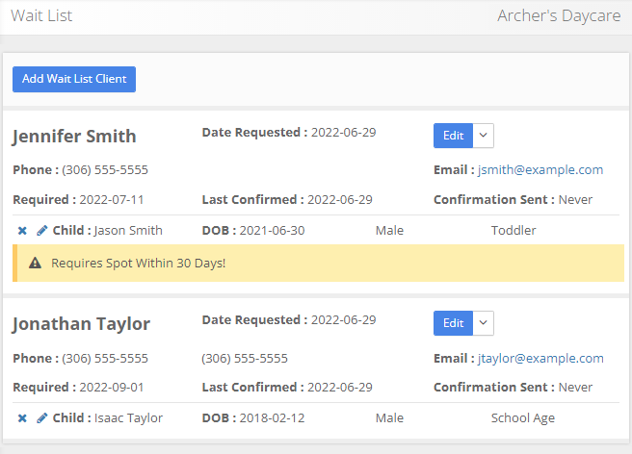
Task: Expand the dropdown arrow beside Jennifer Smith's Edit
Action: tap(484, 136)
